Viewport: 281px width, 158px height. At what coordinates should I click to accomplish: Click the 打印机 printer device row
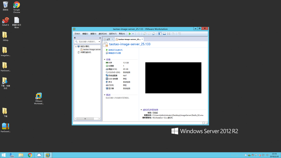click(x=118, y=85)
